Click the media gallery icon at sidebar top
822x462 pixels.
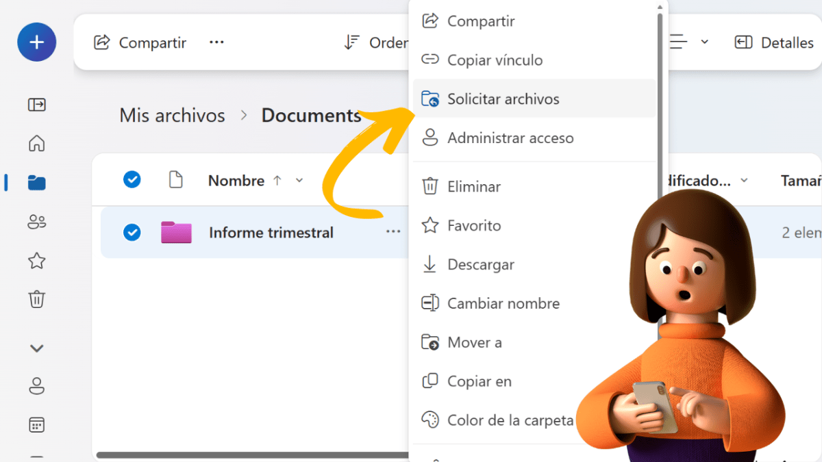coord(36,105)
